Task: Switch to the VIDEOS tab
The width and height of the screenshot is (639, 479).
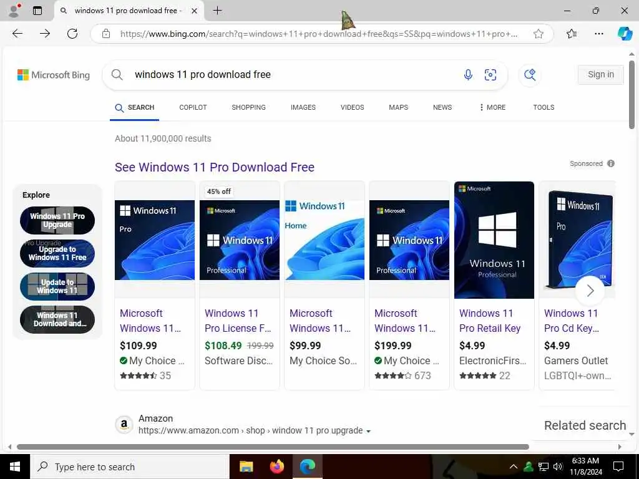Action: coord(353,107)
